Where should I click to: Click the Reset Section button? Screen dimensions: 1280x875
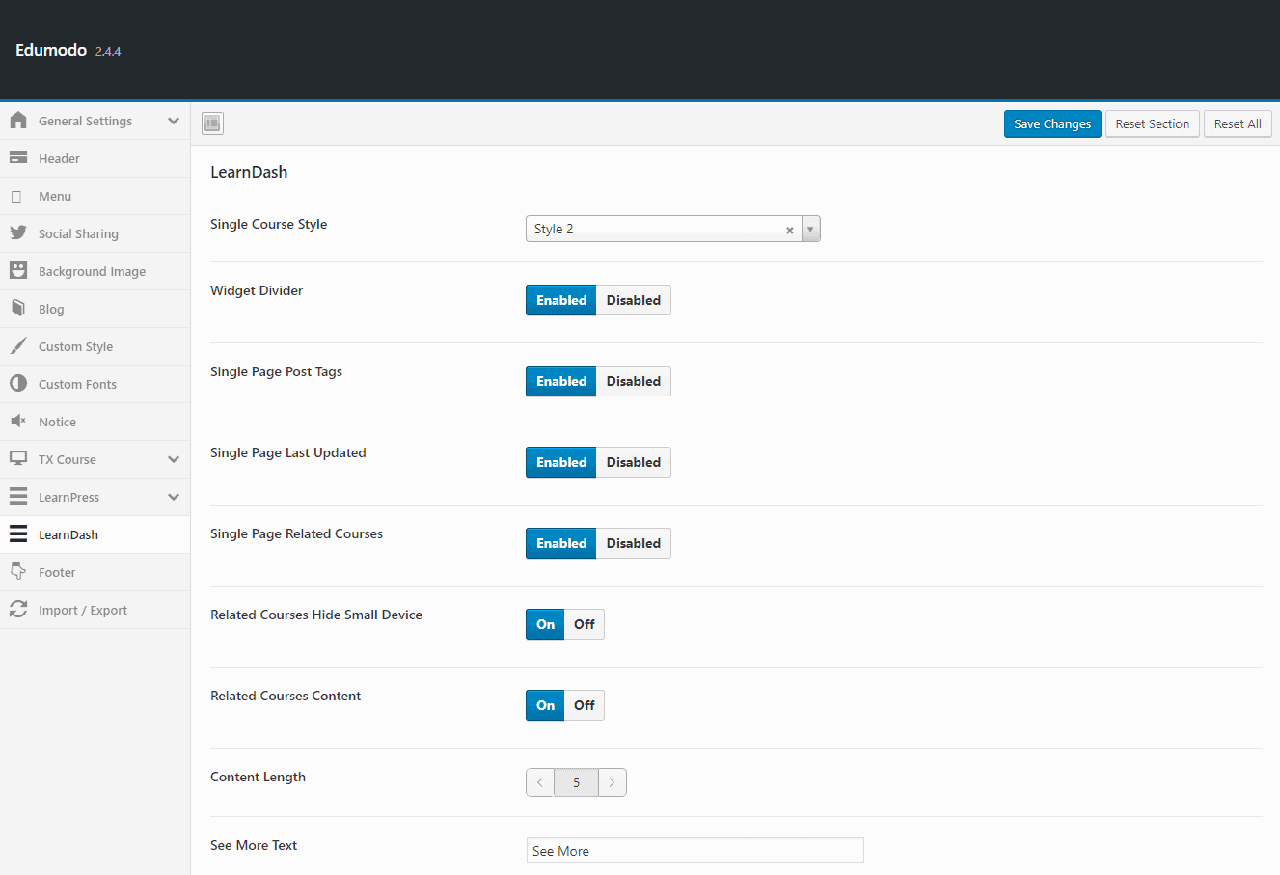coord(1152,123)
